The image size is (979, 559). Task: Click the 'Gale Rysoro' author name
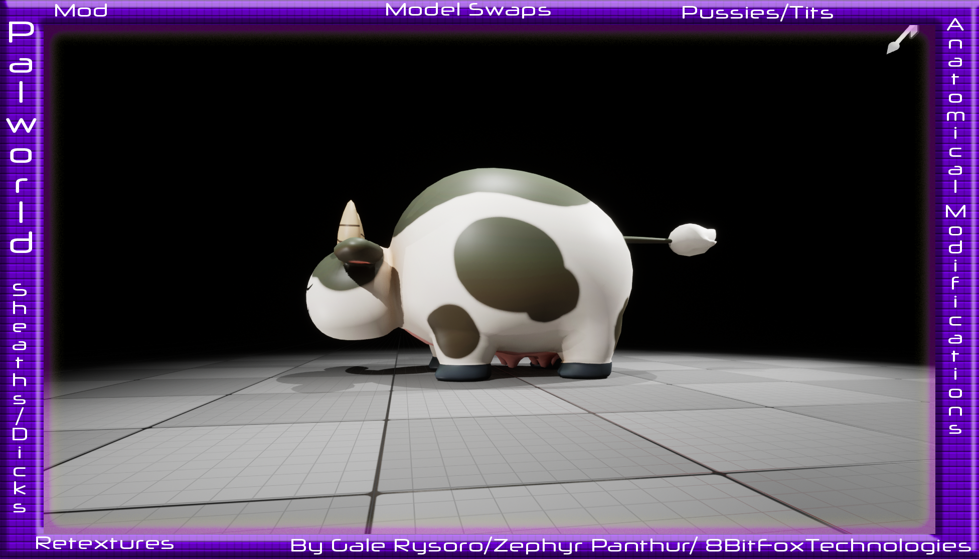(408, 545)
